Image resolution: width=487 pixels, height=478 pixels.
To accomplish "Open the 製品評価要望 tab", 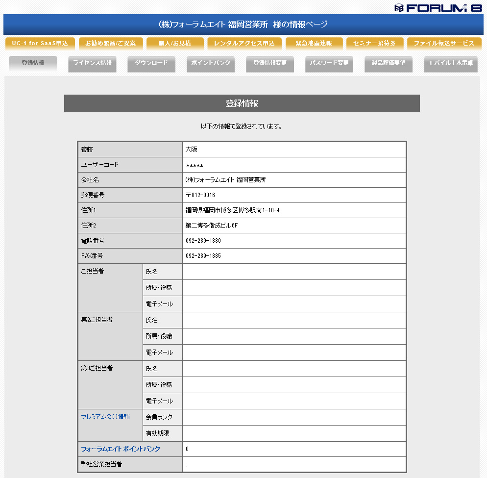I will click(389, 64).
